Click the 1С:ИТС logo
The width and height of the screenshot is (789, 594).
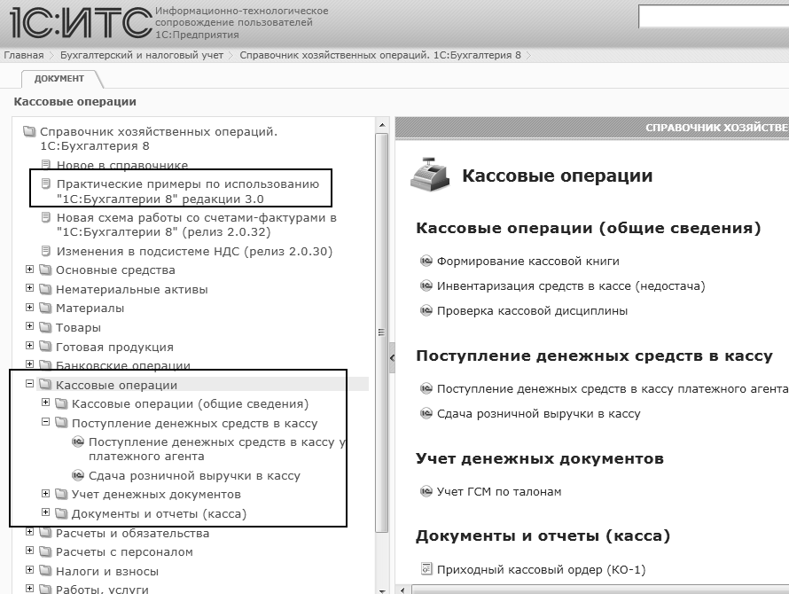pyautogui.click(x=81, y=23)
